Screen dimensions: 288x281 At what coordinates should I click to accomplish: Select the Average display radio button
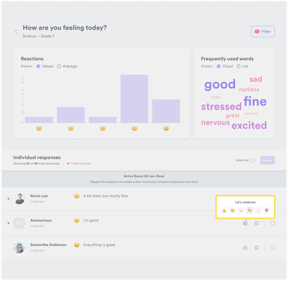(x=59, y=66)
